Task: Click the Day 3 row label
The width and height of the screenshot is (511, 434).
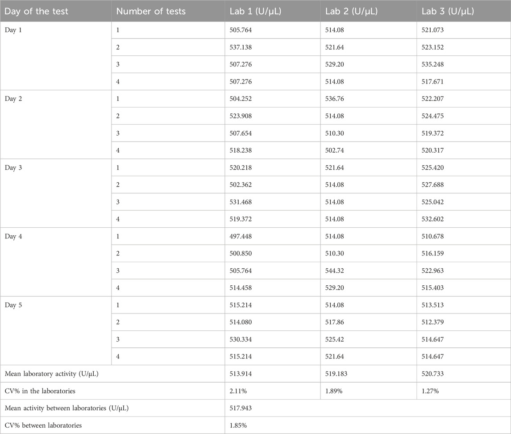Action: [14, 167]
